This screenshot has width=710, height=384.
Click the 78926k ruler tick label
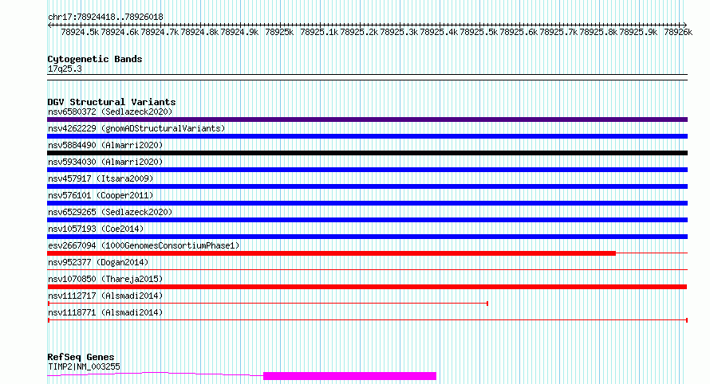[x=678, y=33]
